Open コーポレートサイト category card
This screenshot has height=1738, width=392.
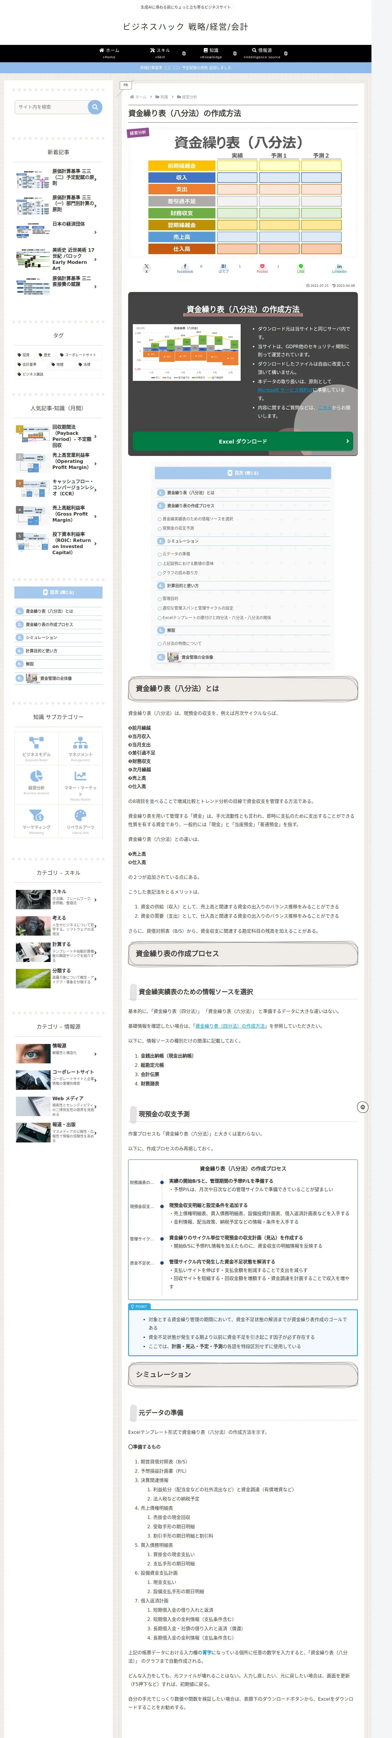[x=59, y=1080]
